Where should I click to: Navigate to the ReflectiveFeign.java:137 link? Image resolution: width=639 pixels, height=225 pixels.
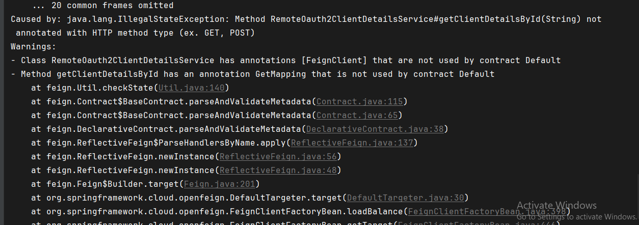click(x=352, y=143)
